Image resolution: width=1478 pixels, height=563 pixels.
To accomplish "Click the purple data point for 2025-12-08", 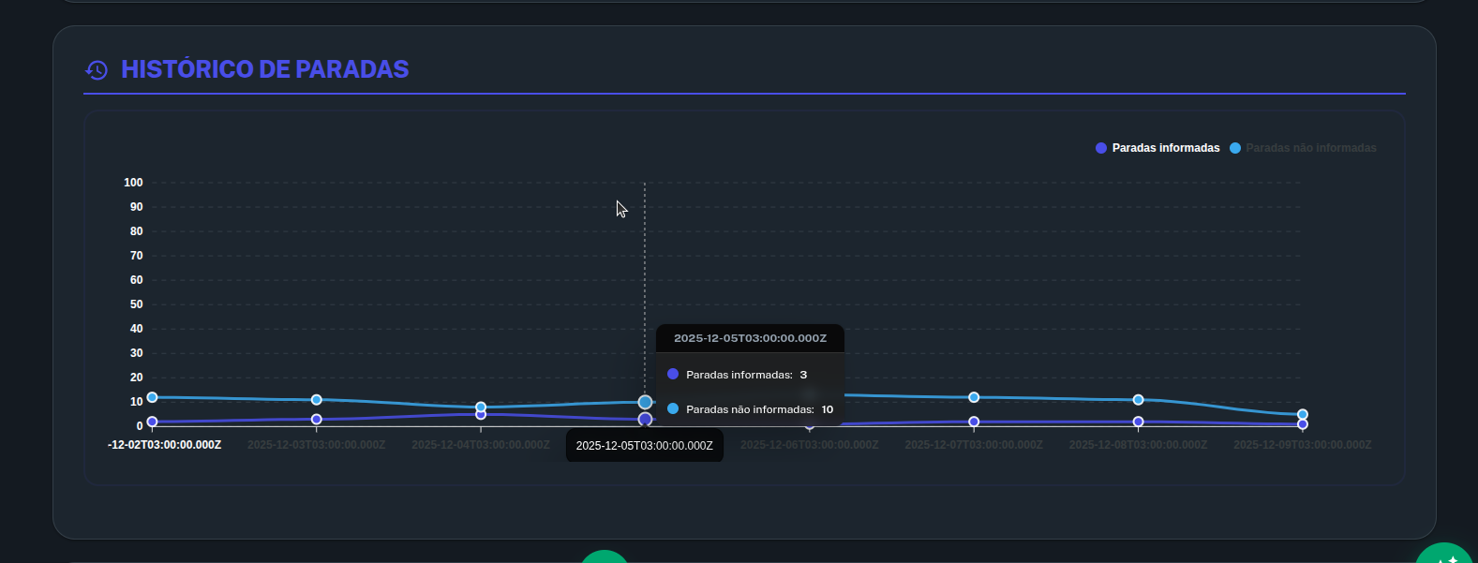I will [x=1138, y=422].
